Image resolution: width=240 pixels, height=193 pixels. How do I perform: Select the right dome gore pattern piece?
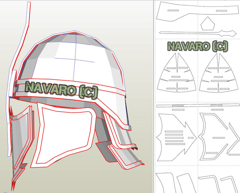pyautogui.click(x=219, y=73)
